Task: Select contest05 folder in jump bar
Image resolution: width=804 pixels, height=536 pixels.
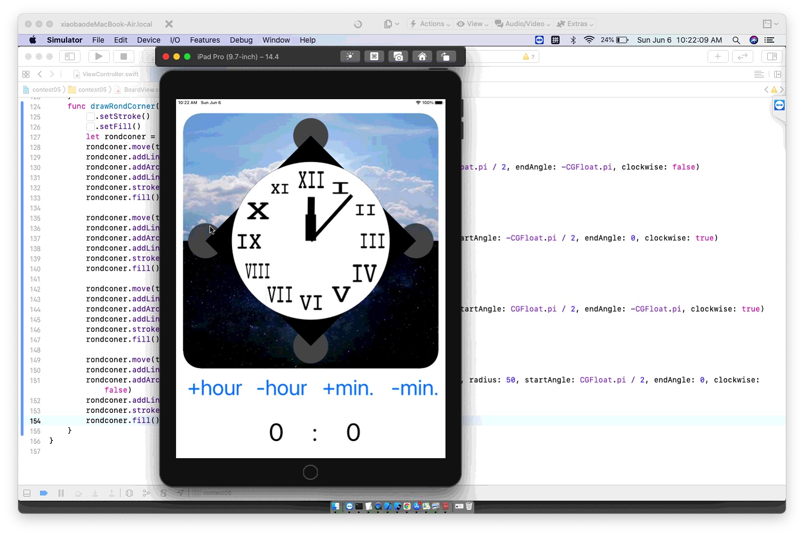Action: (87, 90)
